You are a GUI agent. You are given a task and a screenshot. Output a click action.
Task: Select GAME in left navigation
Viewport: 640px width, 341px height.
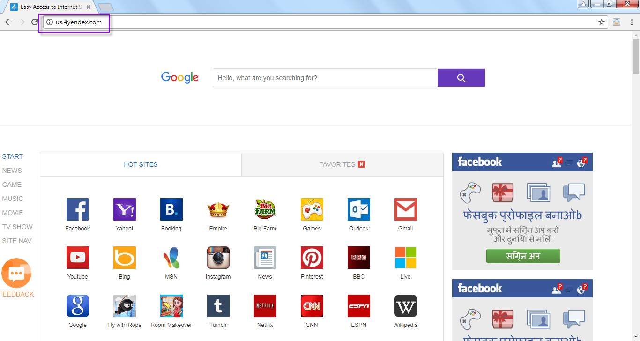point(12,185)
